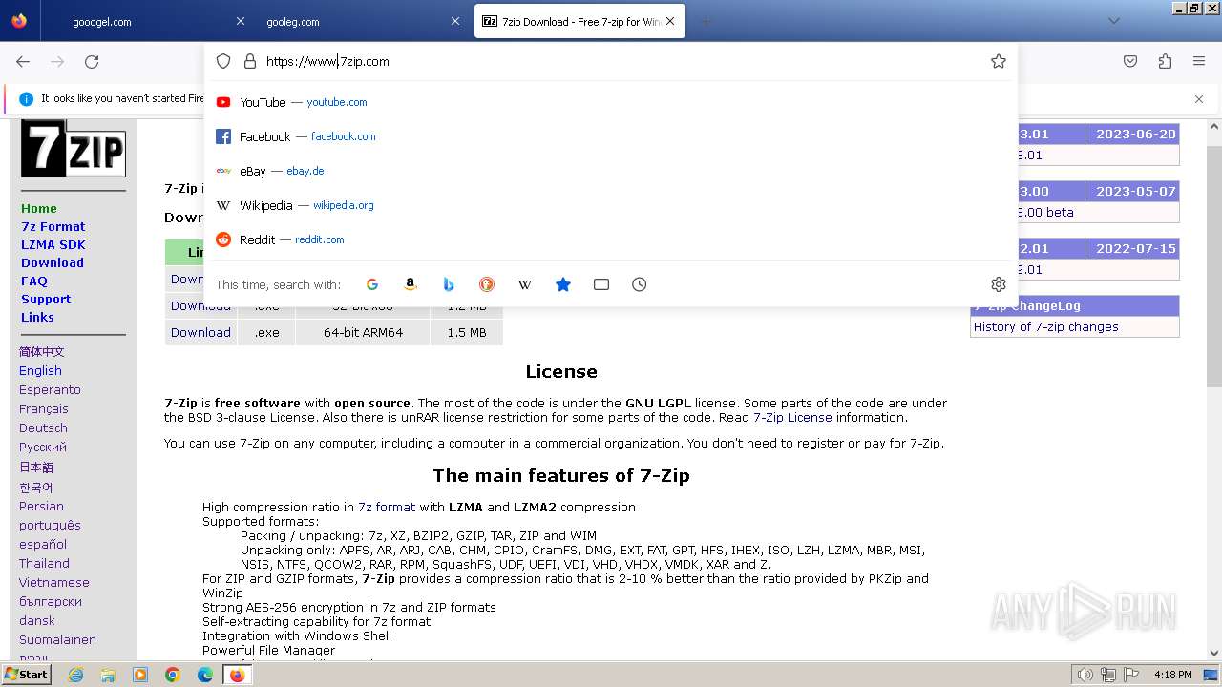This screenshot has height=687, width=1222.
Task: Open the Pocket save icon
Action: click(1130, 61)
